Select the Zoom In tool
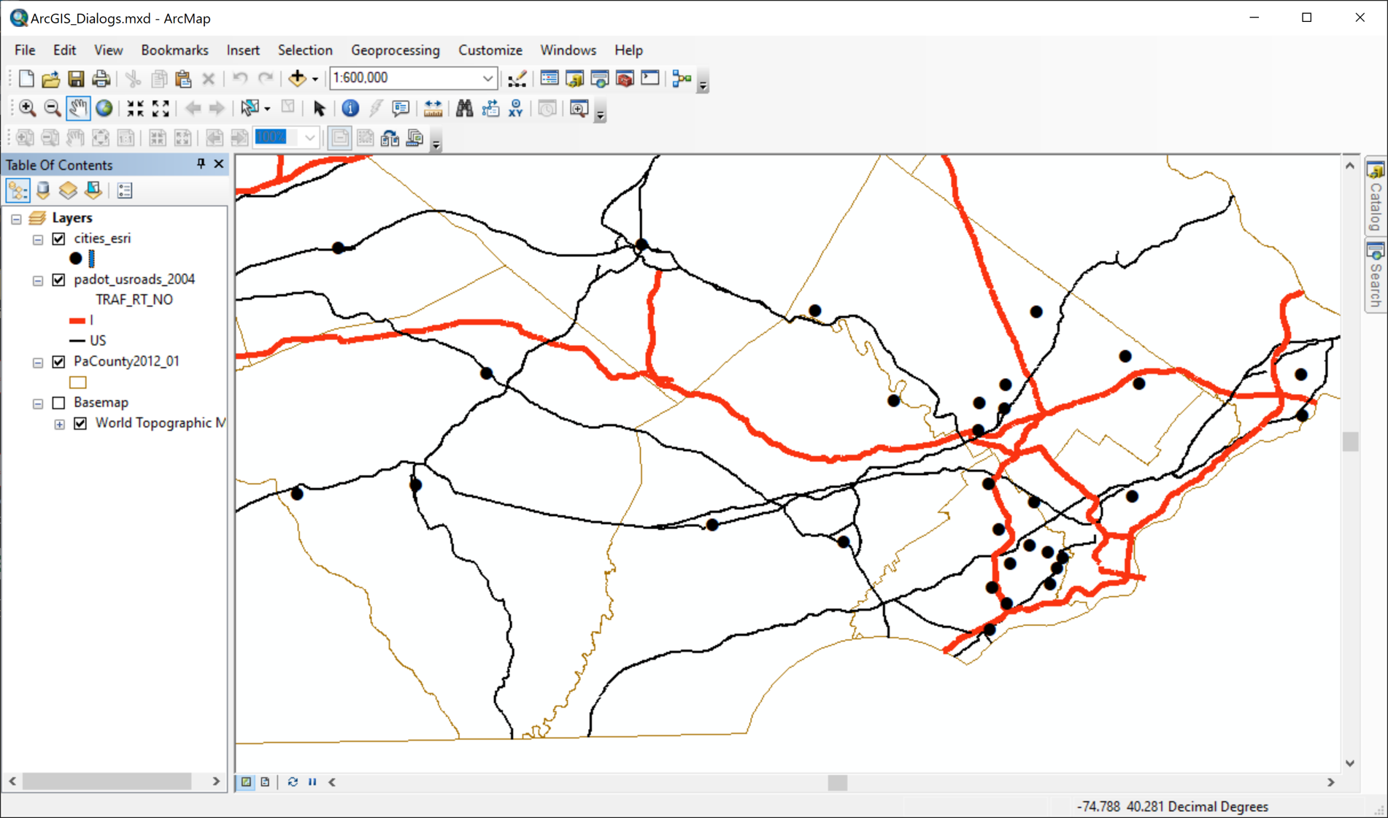1388x818 pixels. click(x=27, y=108)
